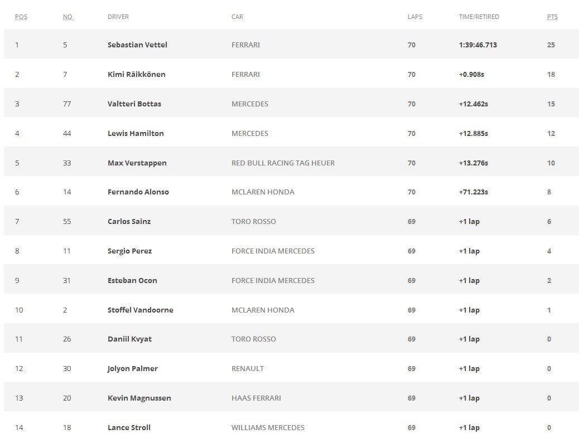Select the Carlos Sainz row name

click(129, 221)
